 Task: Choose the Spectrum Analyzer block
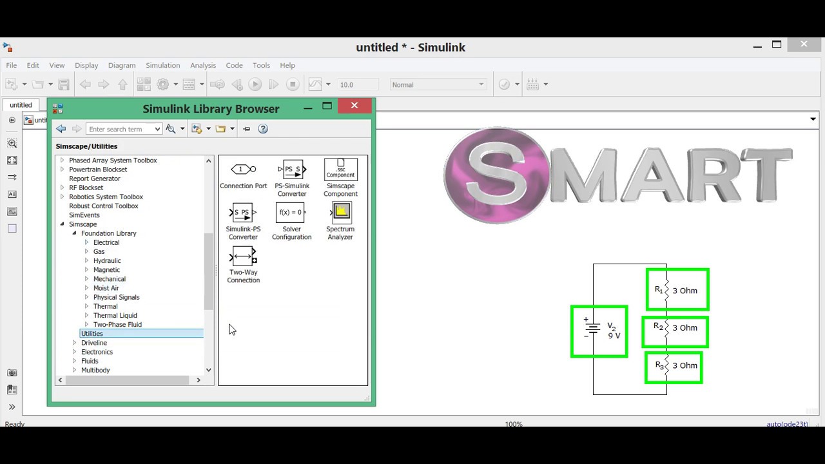[340, 222]
